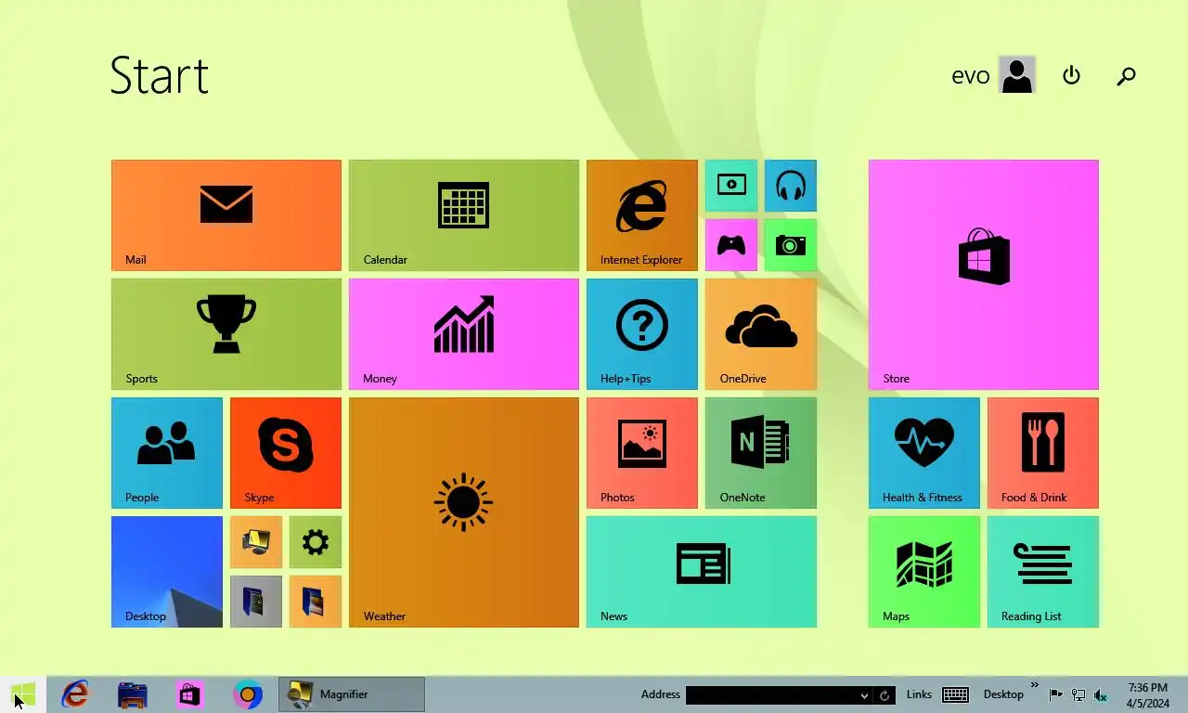Open the Camera small tile

coord(791,245)
